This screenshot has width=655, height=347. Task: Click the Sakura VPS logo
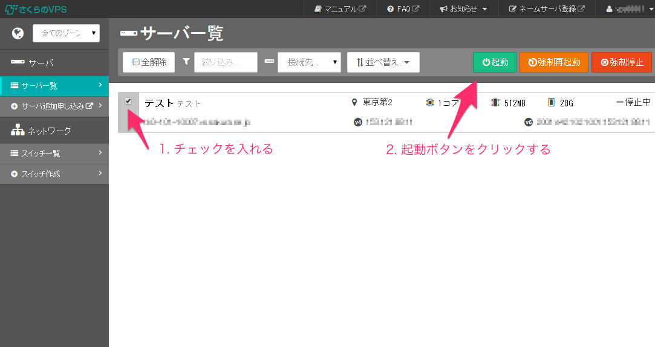(36, 9)
